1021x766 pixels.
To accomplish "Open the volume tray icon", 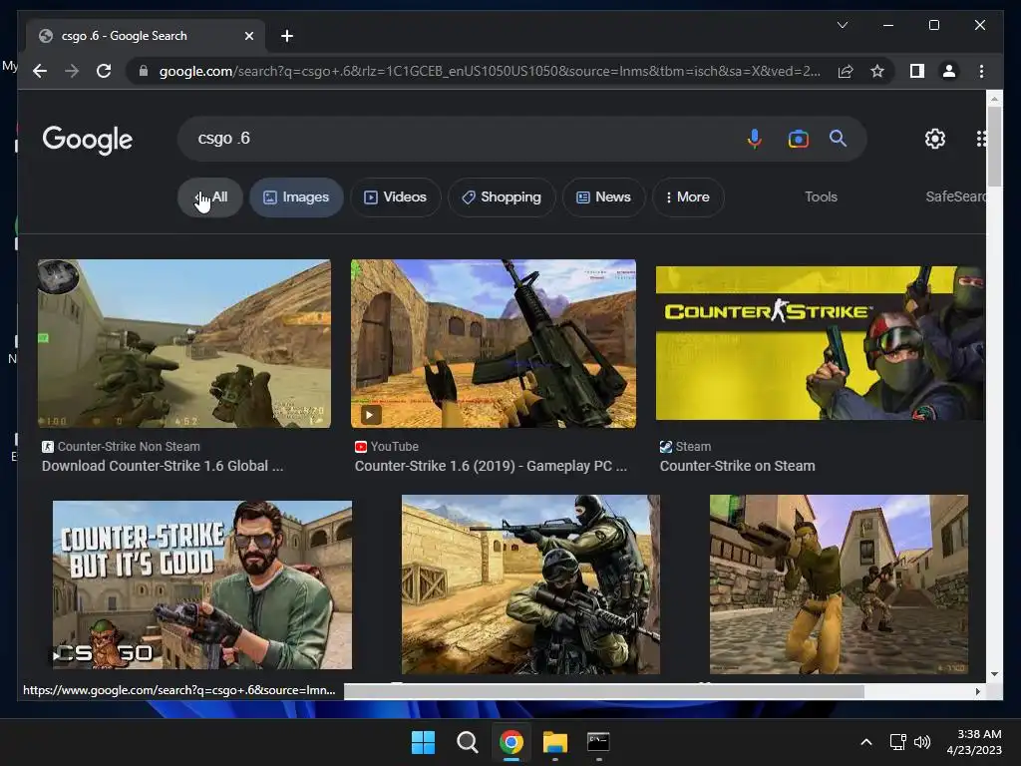I will pos(922,742).
